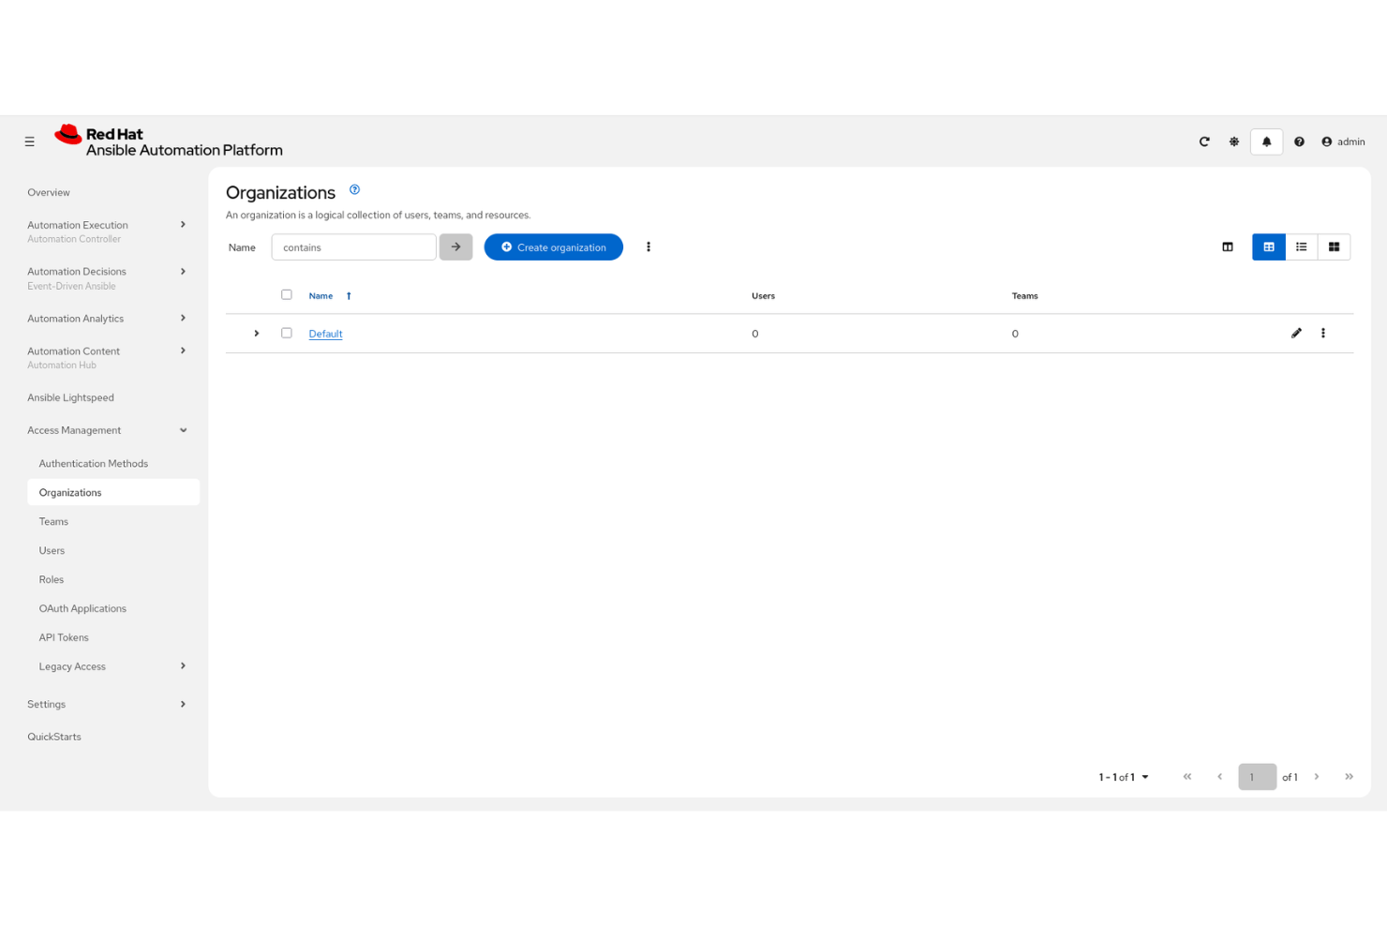Expand Legacy Access section
Viewport: 1387px width, 925px height.
pos(112,666)
